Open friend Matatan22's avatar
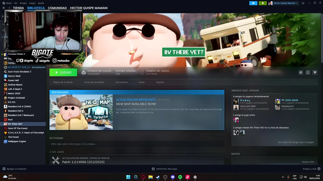 pyautogui.click(x=278, y=107)
